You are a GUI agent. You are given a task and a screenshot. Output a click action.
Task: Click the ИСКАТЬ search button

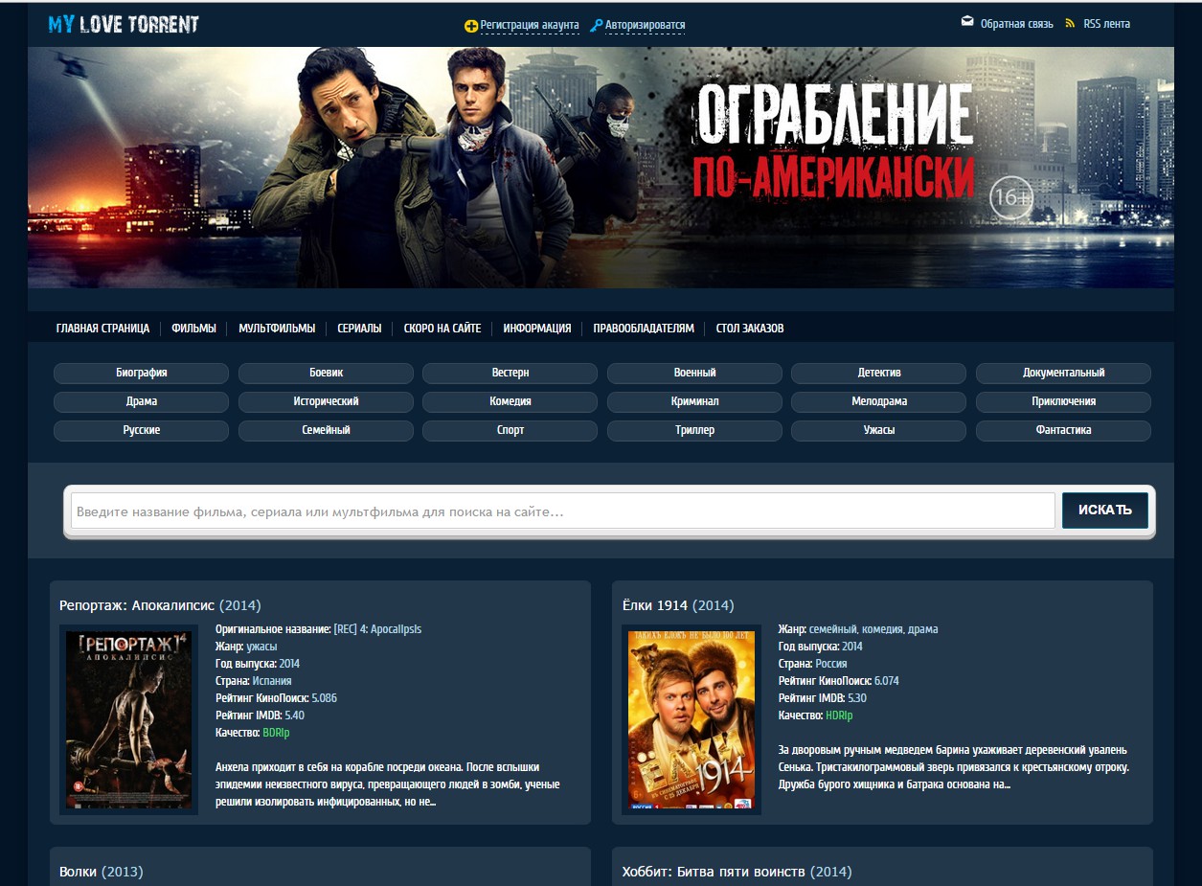click(1105, 510)
